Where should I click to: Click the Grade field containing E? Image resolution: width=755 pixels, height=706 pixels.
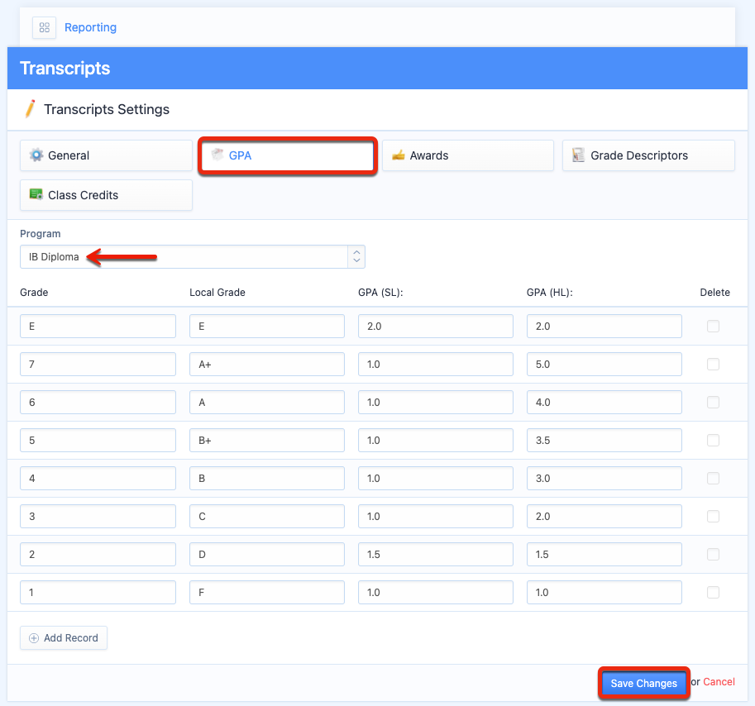(x=98, y=327)
